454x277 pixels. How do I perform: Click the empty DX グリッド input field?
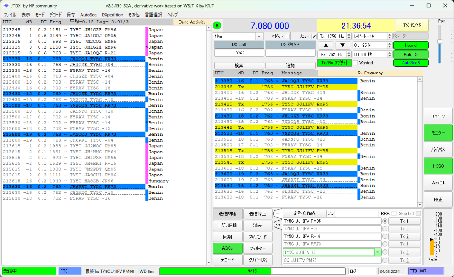(290, 53)
